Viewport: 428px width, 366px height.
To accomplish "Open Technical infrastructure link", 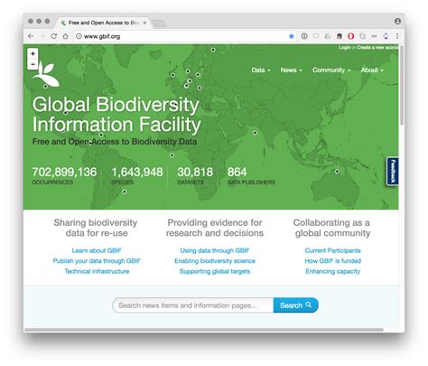I will pos(97,271).
